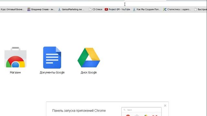The height and width of the screenshot is (116, 207).
Task: Open the Статистика :: supero... bookmark
Action: [177, 9]
